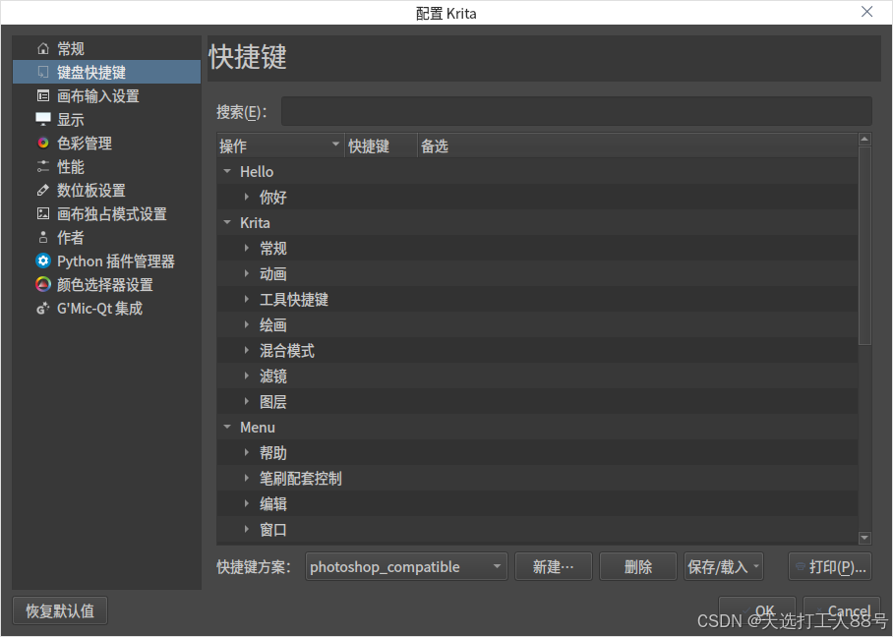
Task: Click the 新建… scheme button
Action: [554, 566]
